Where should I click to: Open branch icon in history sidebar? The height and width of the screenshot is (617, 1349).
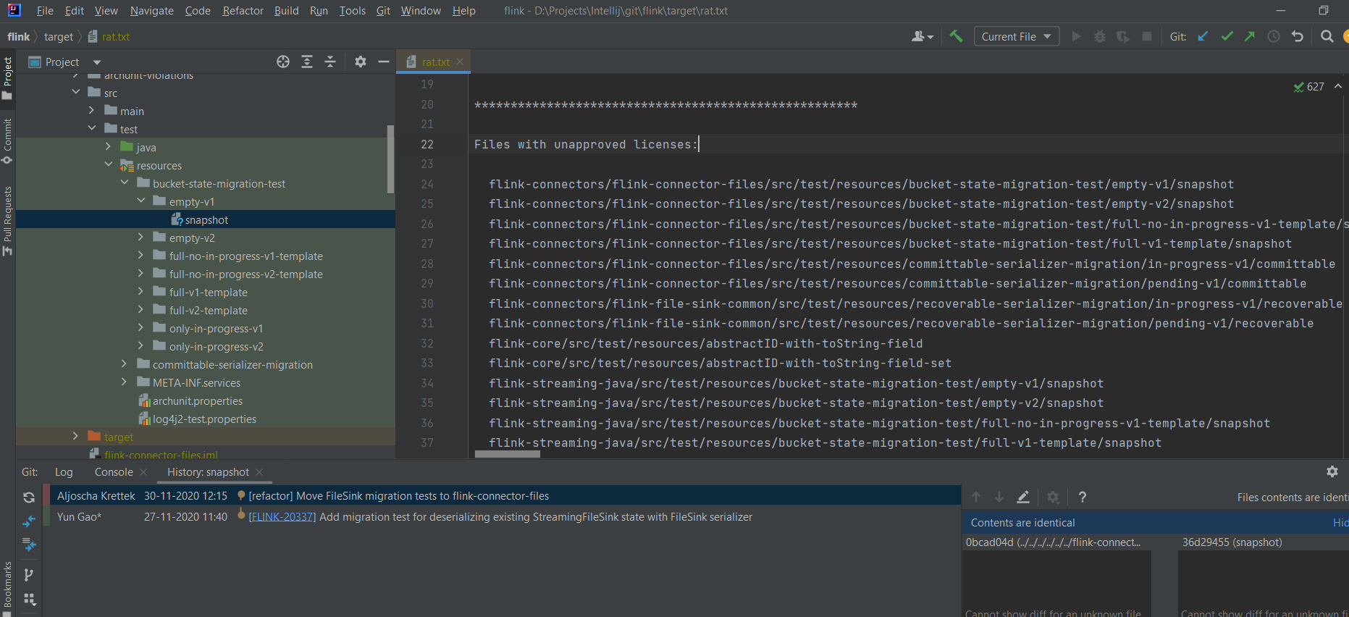click(x=29, y=575)
